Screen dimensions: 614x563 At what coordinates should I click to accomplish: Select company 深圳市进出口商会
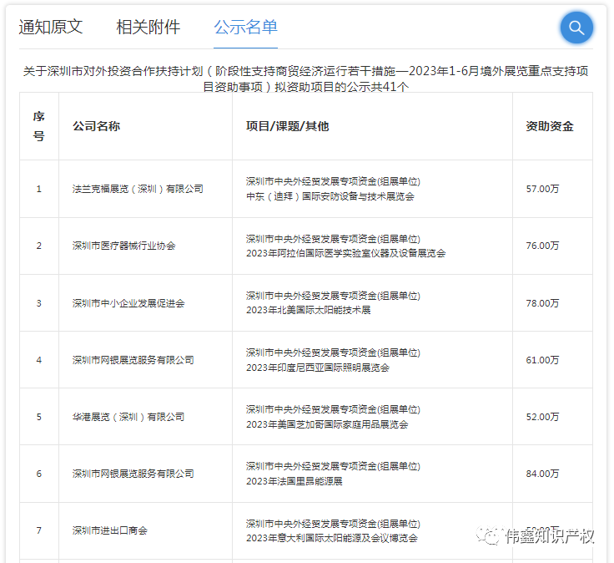[109, 530]
